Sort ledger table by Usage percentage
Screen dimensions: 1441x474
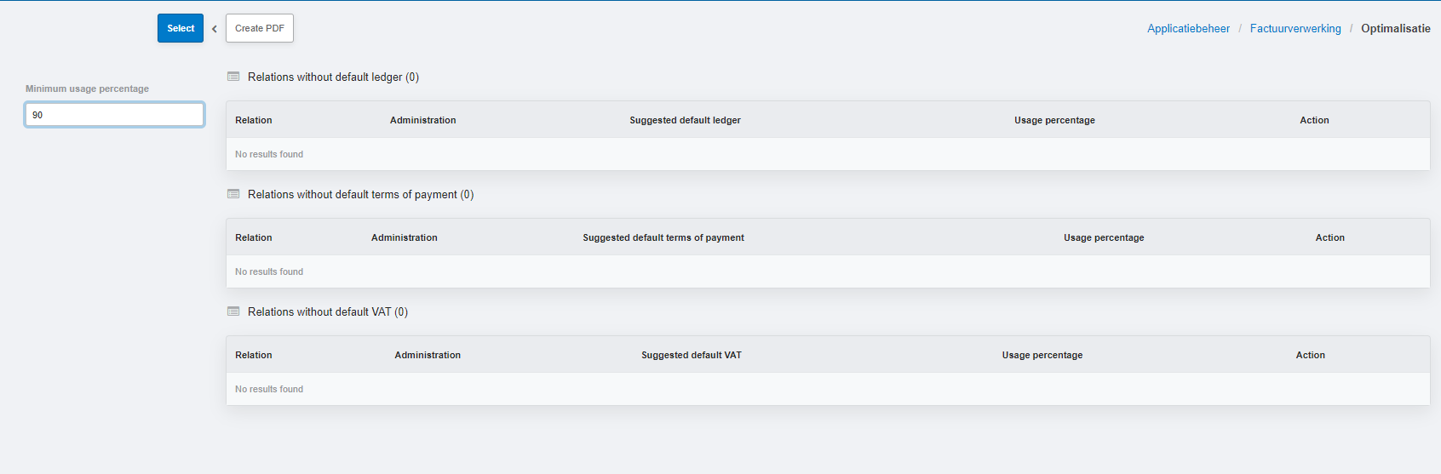[x=1054, y=120]
